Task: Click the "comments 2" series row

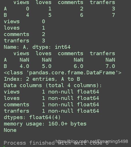Action: (24, 34)
